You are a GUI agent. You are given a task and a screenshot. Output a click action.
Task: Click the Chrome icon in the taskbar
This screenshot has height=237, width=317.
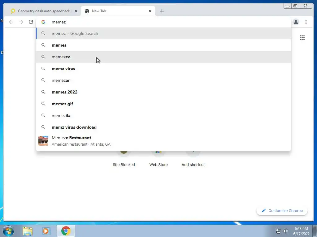click(66, 231)
